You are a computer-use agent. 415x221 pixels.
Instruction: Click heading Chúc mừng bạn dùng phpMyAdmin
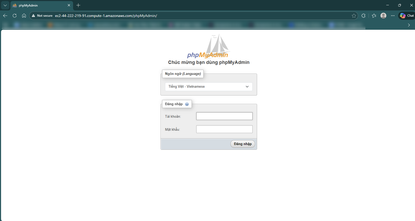coord(209,62)
